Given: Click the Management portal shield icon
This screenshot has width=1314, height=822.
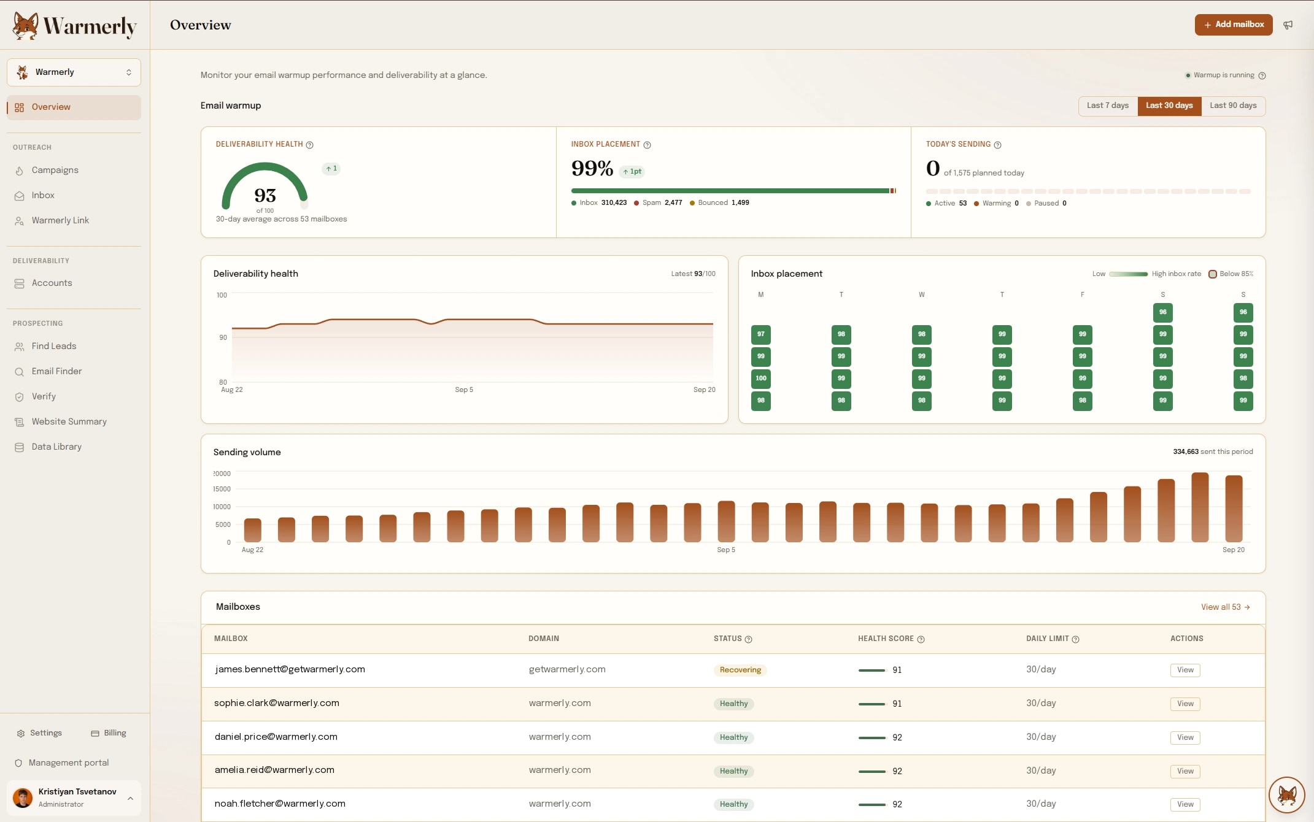Looking at the screenshot, I should point(18,763).
